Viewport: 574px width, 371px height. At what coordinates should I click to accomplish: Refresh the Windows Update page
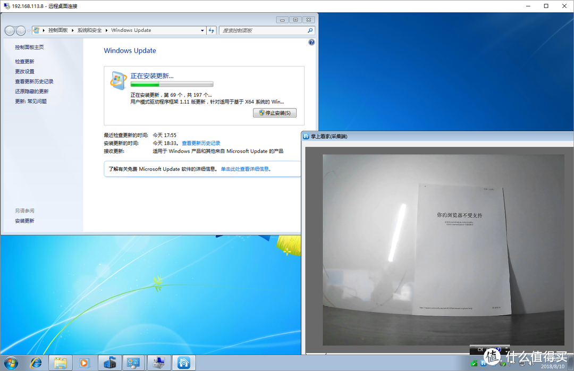point(211,30)
